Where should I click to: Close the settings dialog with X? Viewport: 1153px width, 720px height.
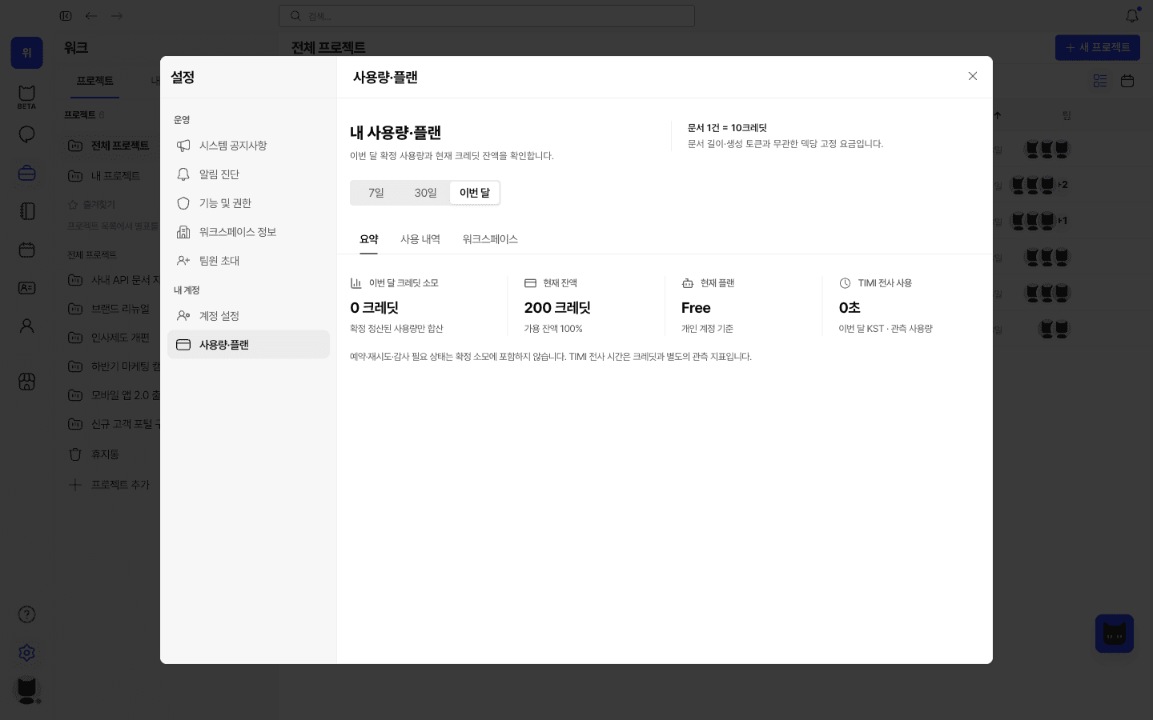coord(972,76)
